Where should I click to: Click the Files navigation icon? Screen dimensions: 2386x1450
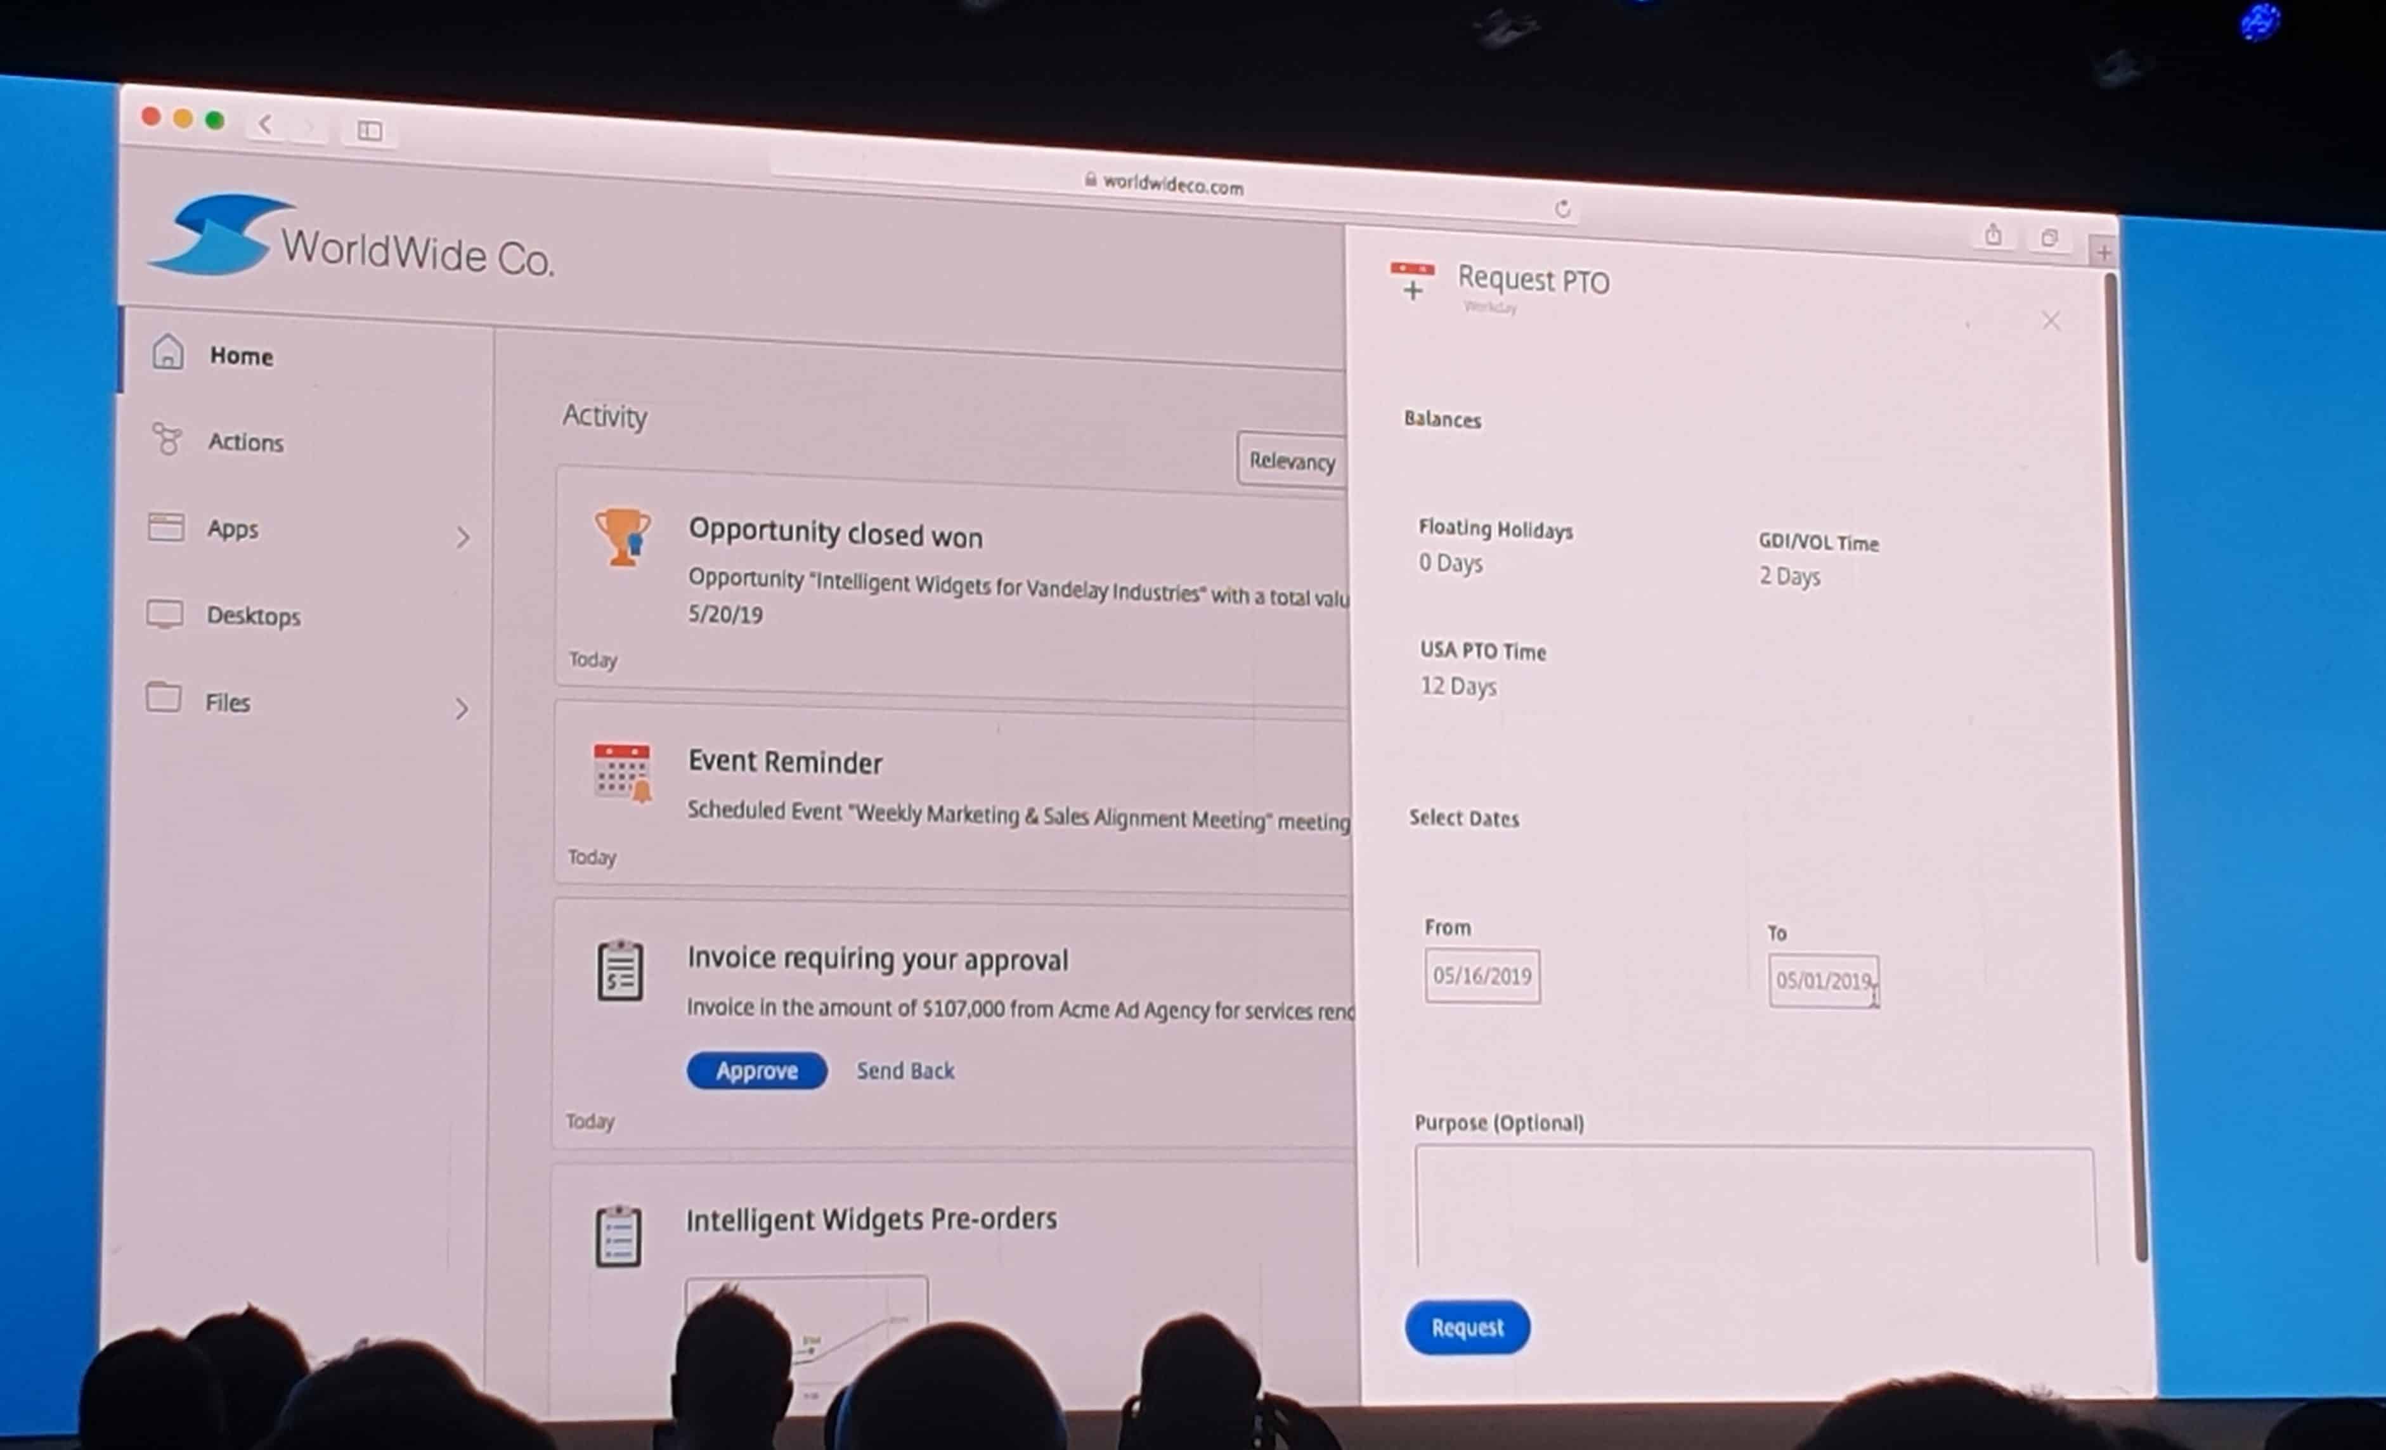[165, 701]
